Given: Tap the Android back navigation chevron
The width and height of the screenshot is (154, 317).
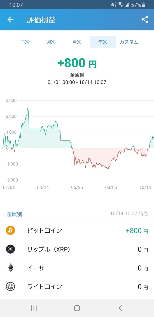Looking at the screenshot, I should 120,308.
